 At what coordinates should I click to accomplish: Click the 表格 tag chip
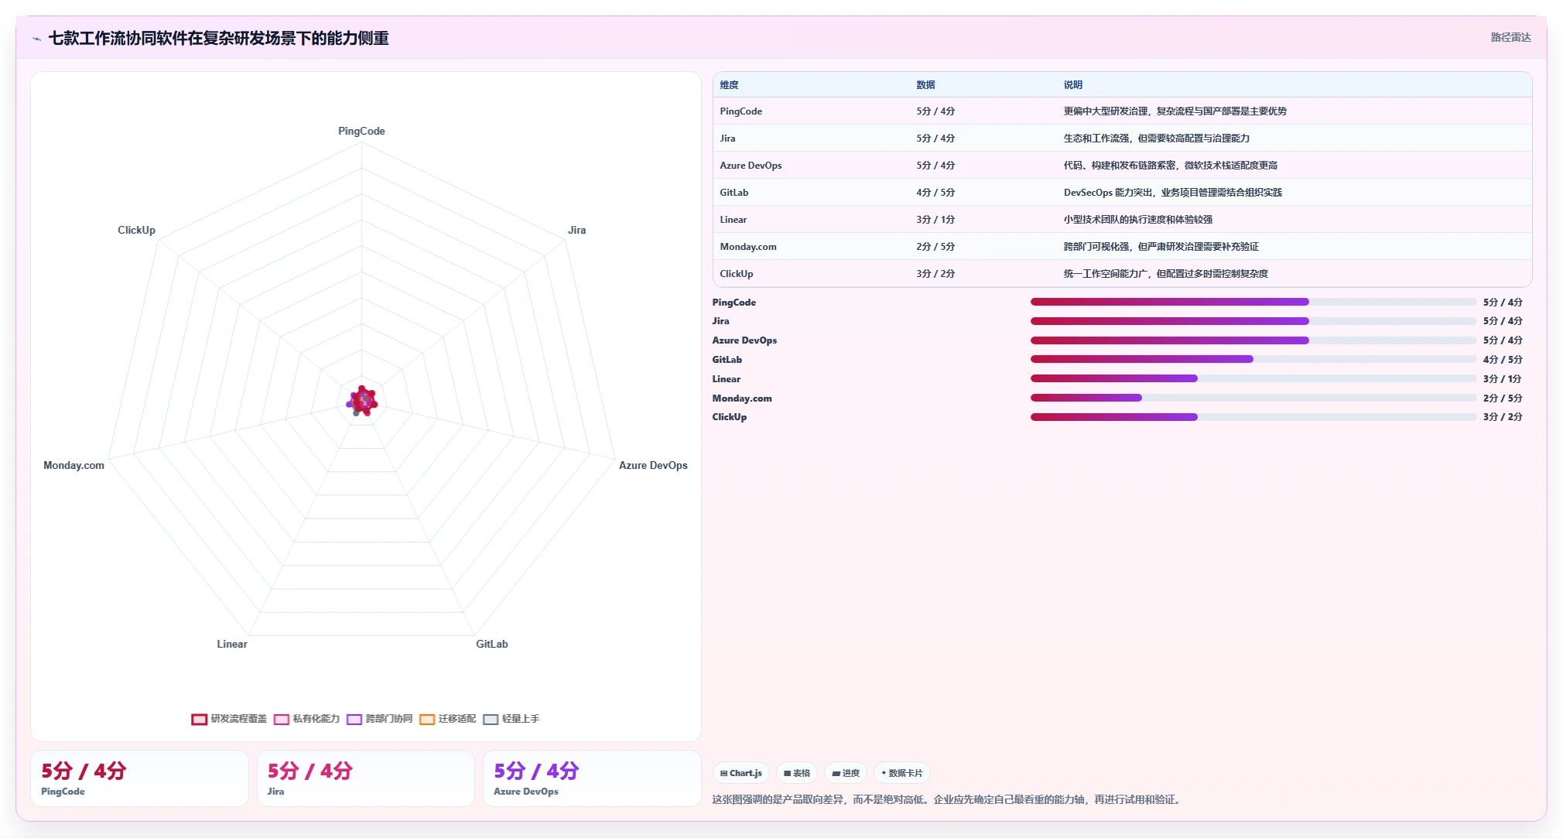coord(797,773)
